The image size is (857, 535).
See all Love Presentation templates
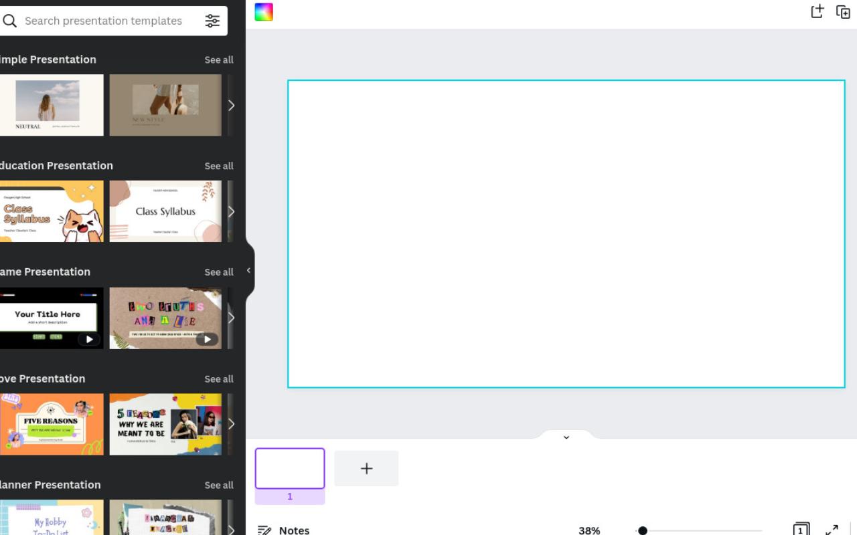point(219,379)
